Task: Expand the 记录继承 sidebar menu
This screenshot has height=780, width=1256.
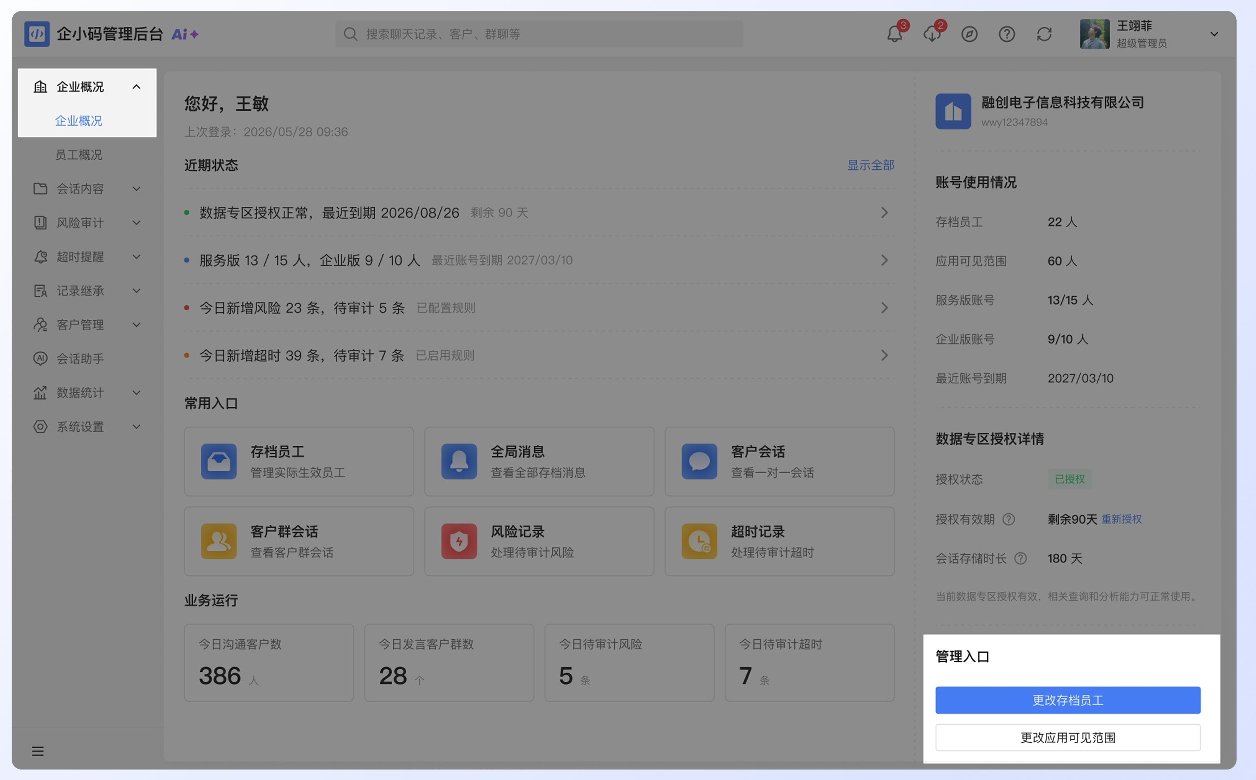Action: tap(136, 291)
